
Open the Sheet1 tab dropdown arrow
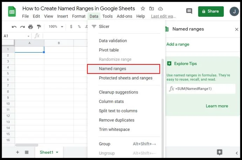[57, 152]
